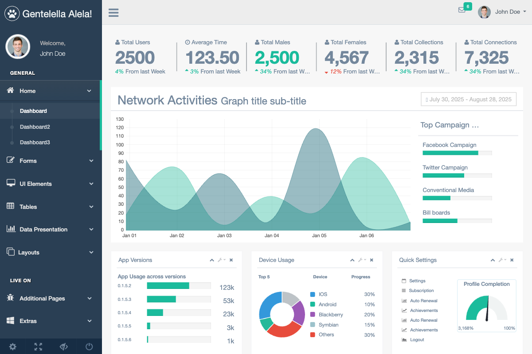
Task: Toggle fullscreen using the expand arrows icon
Action: 38,346
